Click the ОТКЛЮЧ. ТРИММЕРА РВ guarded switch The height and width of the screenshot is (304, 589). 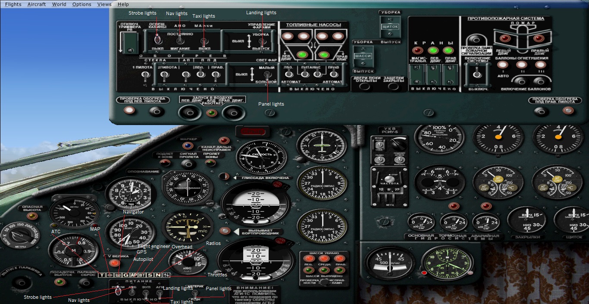[129, 43]
